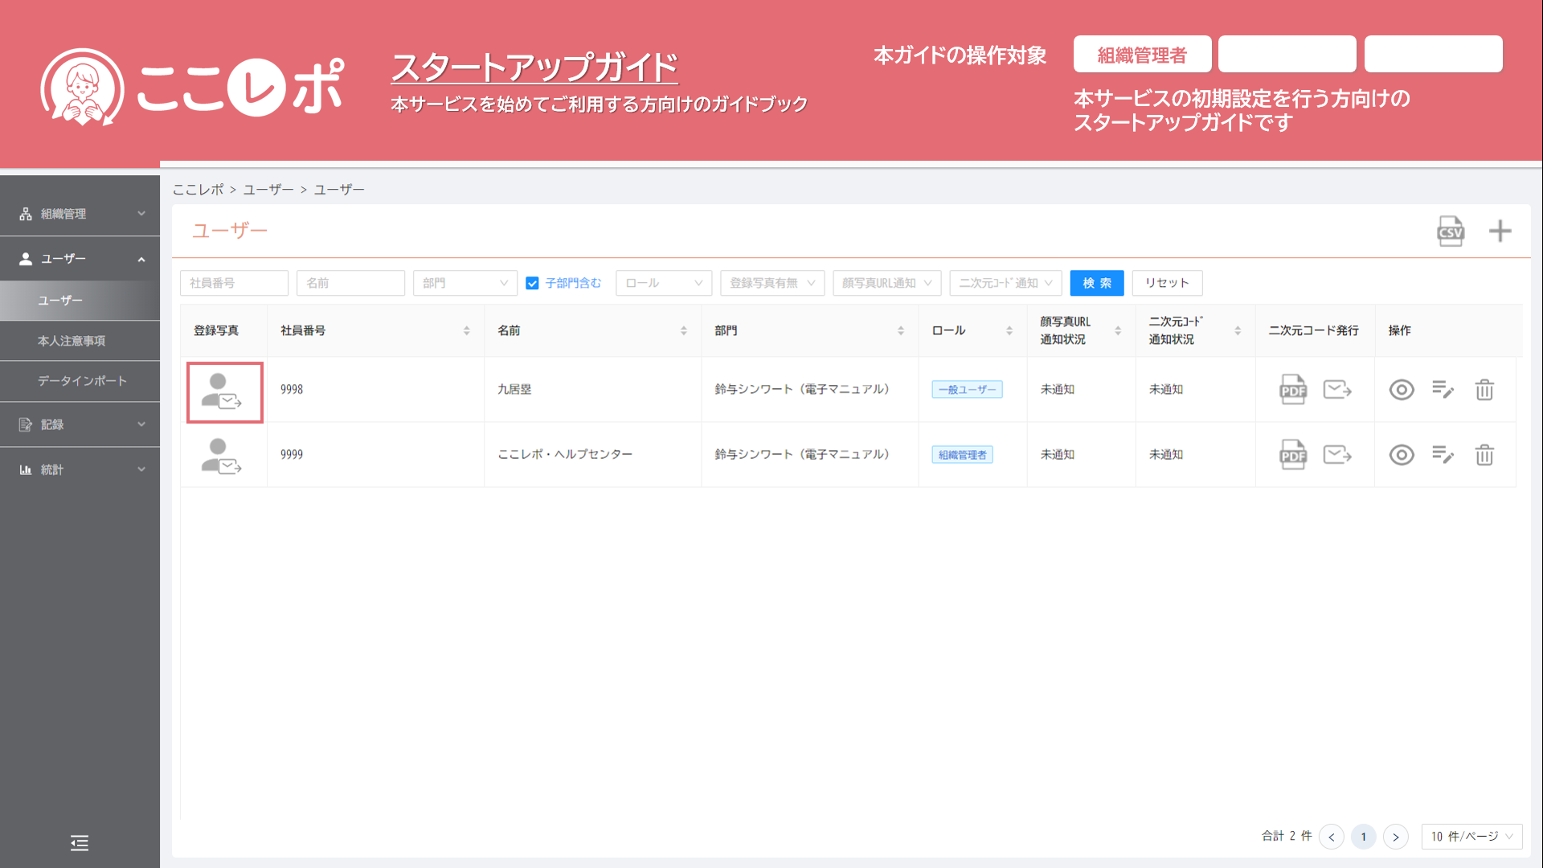Collapse sidebar using bottom menu icon
Viewport: 1543px width, 868px height.
(x=80, y=842)
